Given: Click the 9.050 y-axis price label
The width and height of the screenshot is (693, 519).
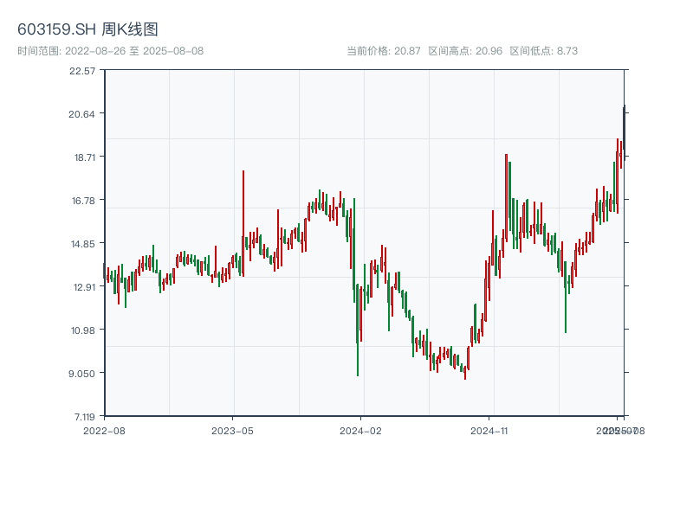Looking at the screenshot, I should click(82, 374).
